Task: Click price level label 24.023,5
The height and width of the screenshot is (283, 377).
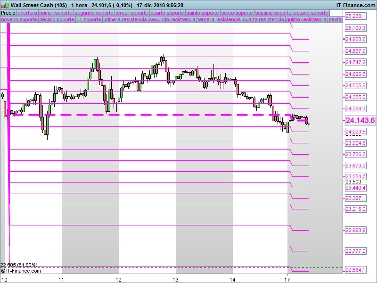Action: (356, 132)
